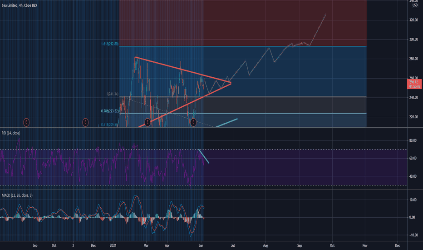The height and width of the screenshot is (250, 423).
Task: Select the RSI (14, close) indicator label
Action: coord(11,133)
